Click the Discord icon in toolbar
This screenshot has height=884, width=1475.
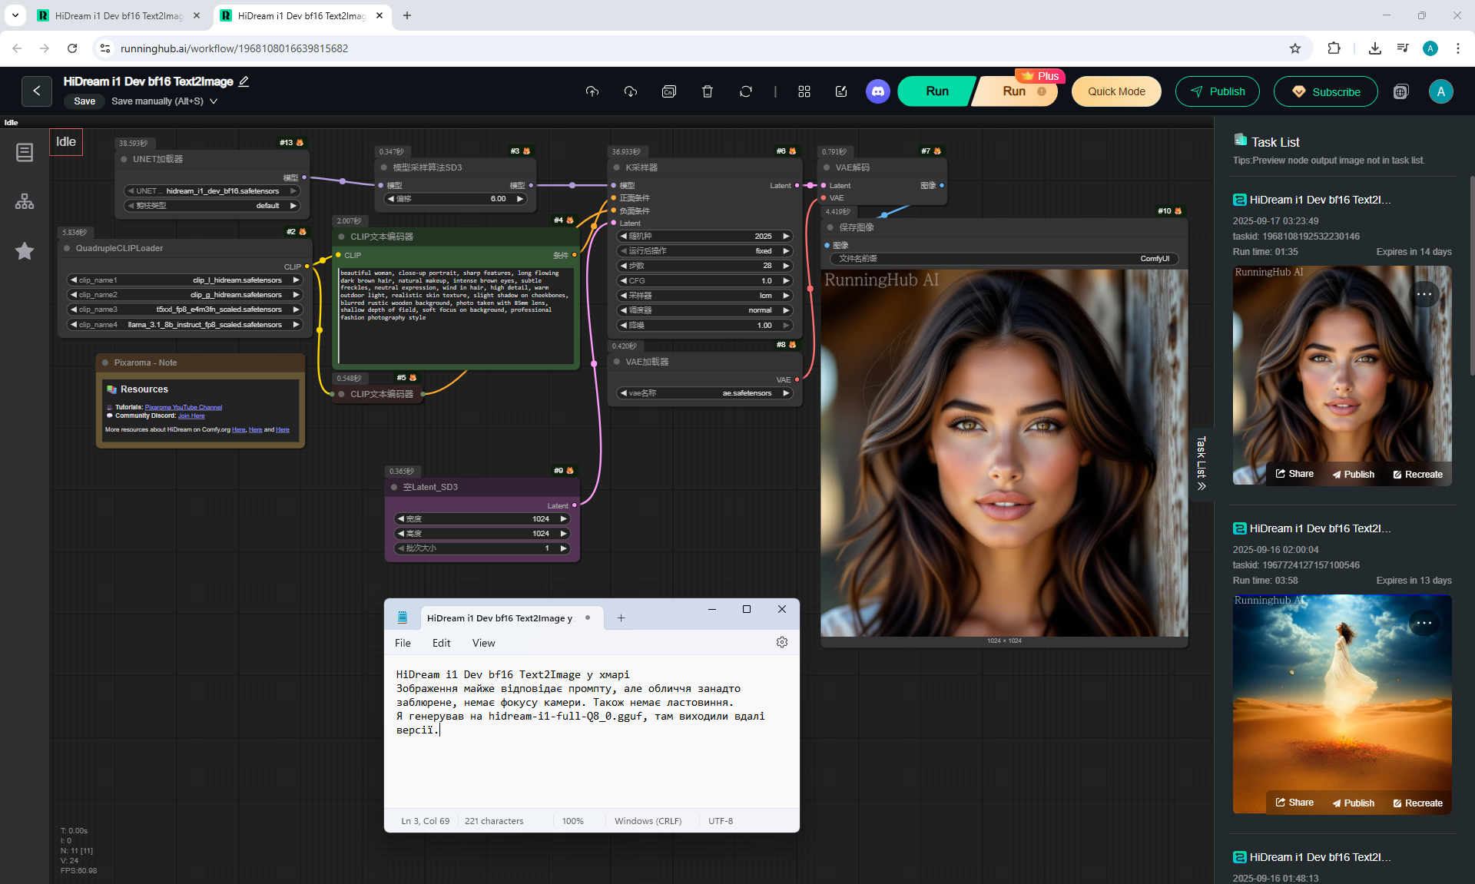pyautogui.click(x=877, y=91)
